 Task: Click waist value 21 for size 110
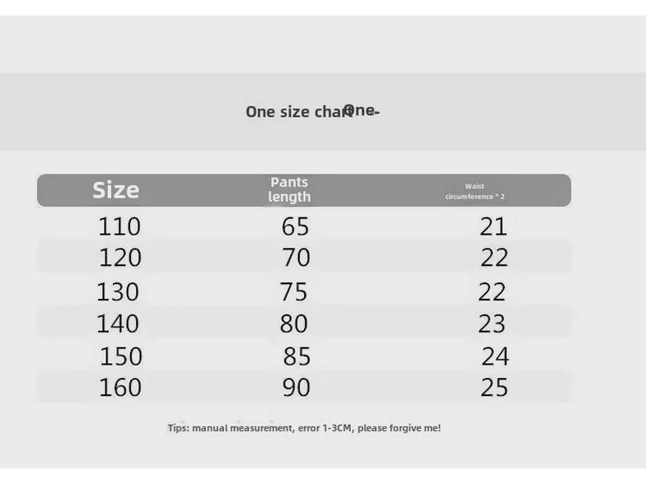tap(494, 226)
